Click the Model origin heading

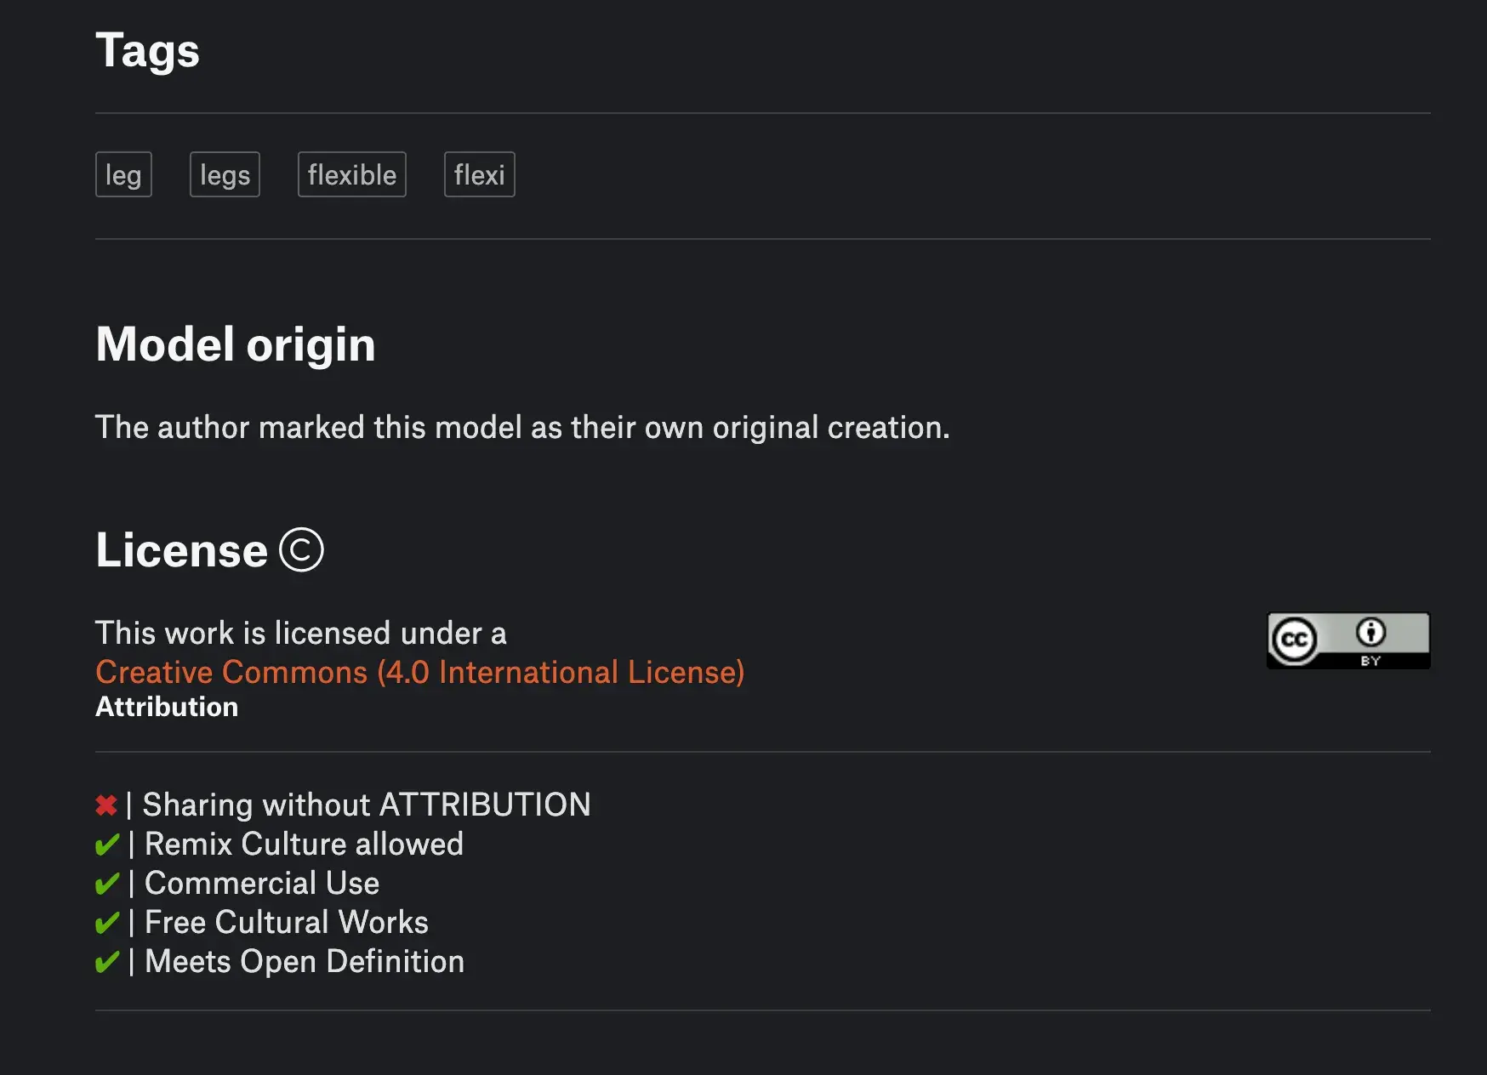click(x=236, y=344)
